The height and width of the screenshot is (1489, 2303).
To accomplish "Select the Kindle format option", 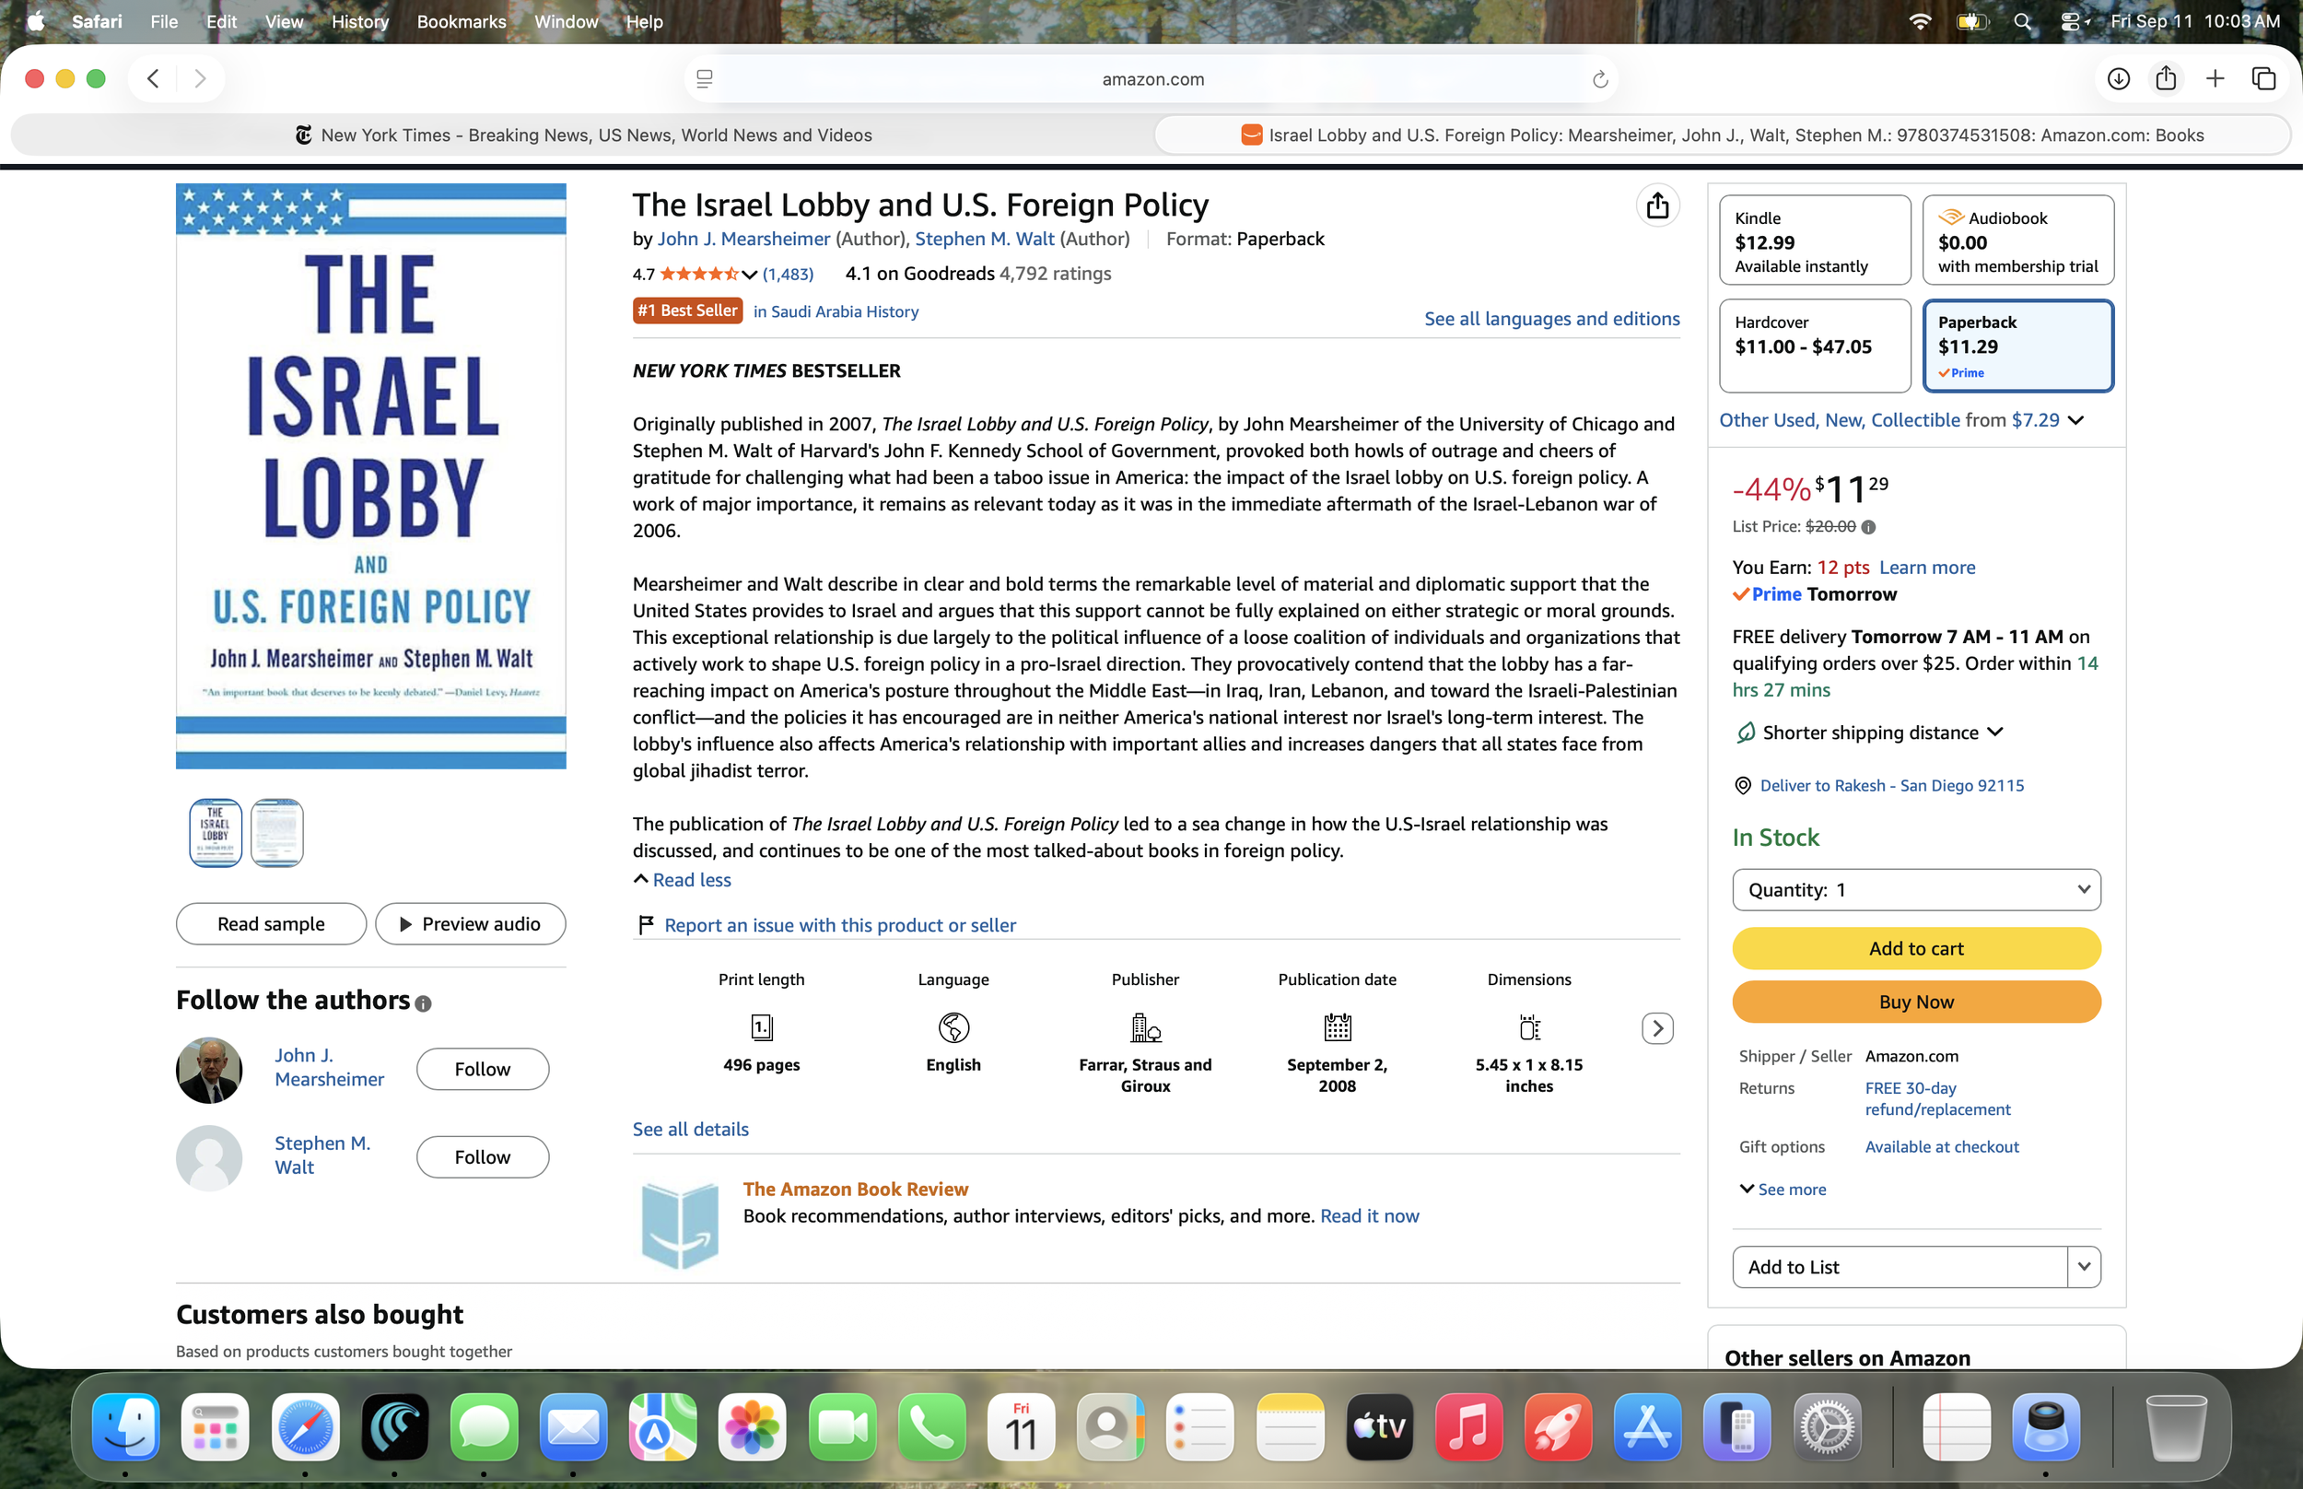I will click(x=1814, y=240).
